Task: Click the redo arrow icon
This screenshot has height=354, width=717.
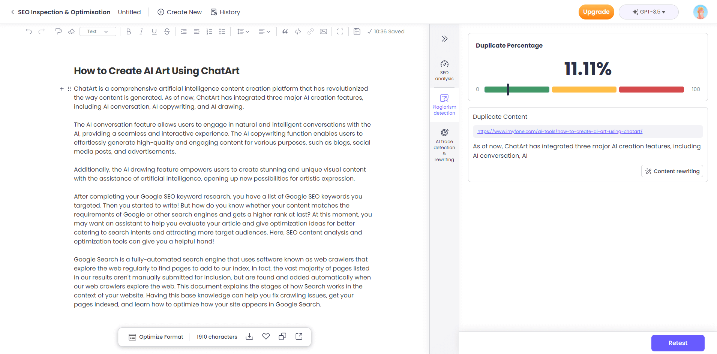Action: pyautogui.click(x=42, y=31)
